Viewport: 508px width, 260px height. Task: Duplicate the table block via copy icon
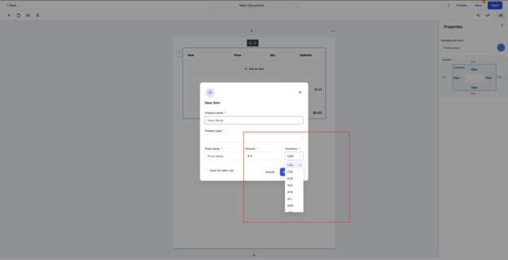pyautogui.click(x=250, y=43)
